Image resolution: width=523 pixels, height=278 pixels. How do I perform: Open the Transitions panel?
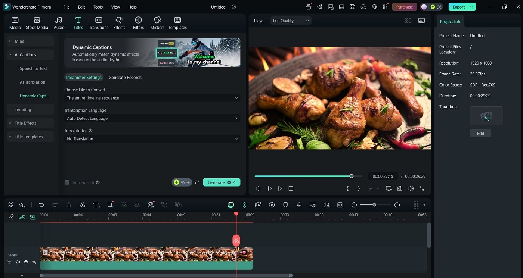(x=99, y=23)
